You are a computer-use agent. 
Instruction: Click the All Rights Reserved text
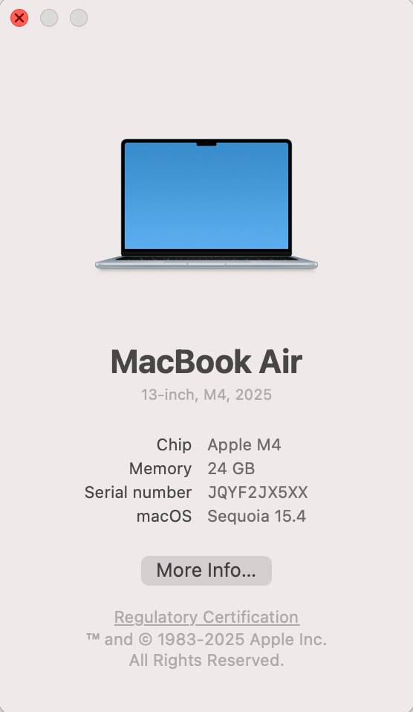pyautogui.click(x=206, y=660)
